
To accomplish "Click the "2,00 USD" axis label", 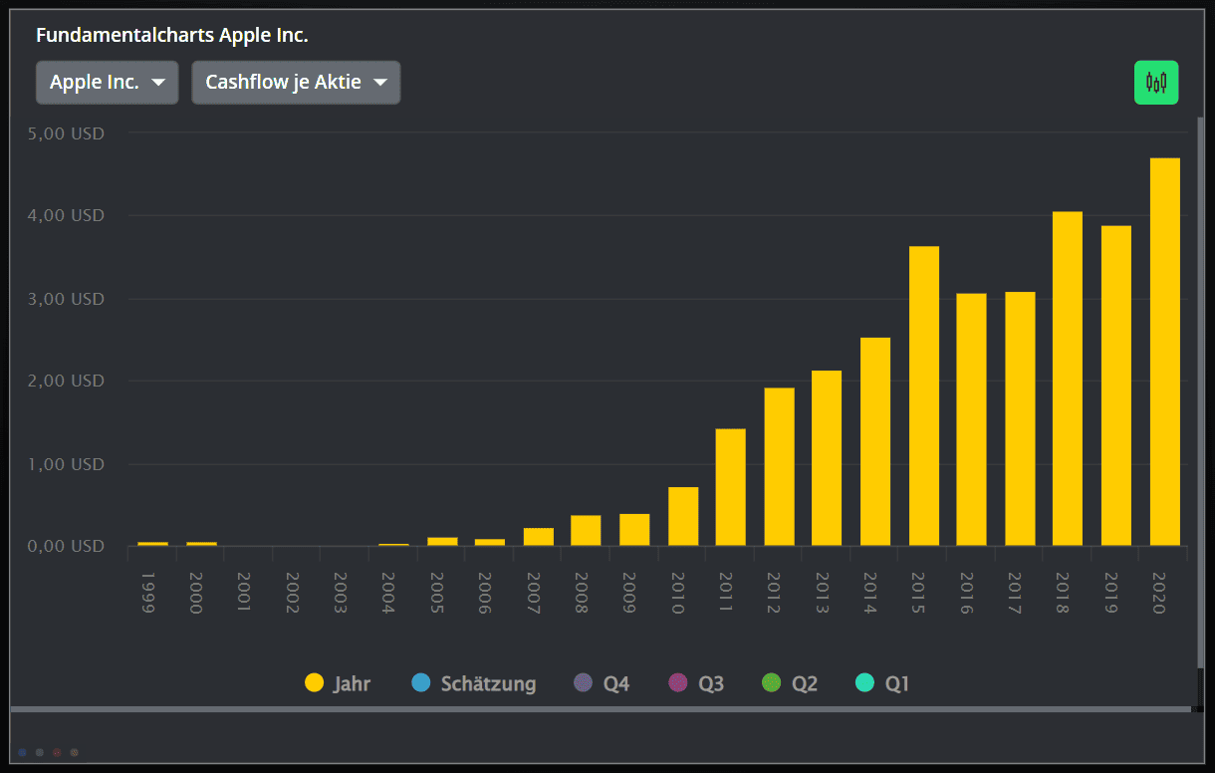I will pyautogui.click(x=68, y=381).
